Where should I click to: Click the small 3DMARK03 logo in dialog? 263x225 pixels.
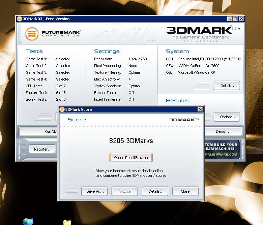[184, 120]
